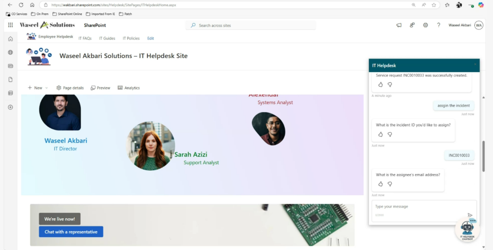Open the news icon in the left sidebar

tap(11, 66)
